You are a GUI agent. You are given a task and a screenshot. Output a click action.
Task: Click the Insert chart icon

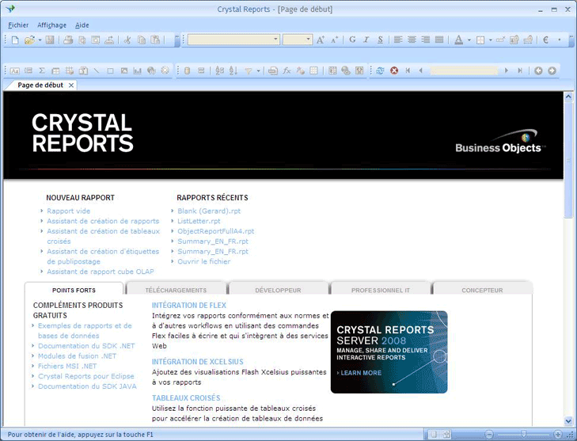click(138, 70)
